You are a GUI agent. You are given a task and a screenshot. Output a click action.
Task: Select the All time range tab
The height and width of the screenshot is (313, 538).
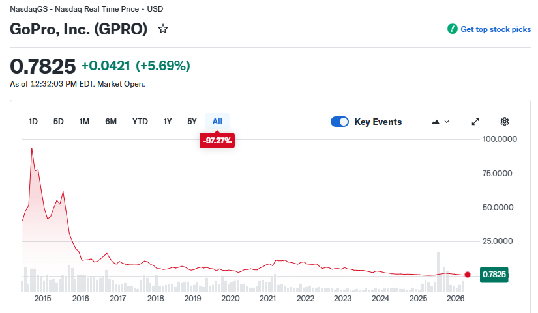pyautogui.click(x=217, y=122)
